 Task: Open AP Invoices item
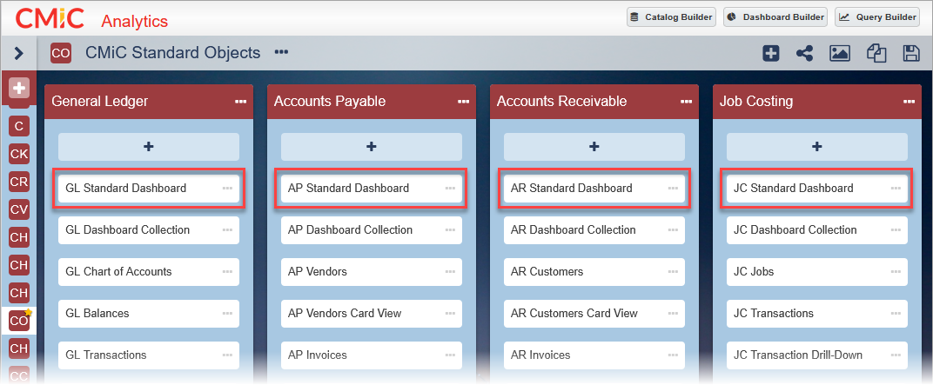pyautogui.click(x=372, y=355)
